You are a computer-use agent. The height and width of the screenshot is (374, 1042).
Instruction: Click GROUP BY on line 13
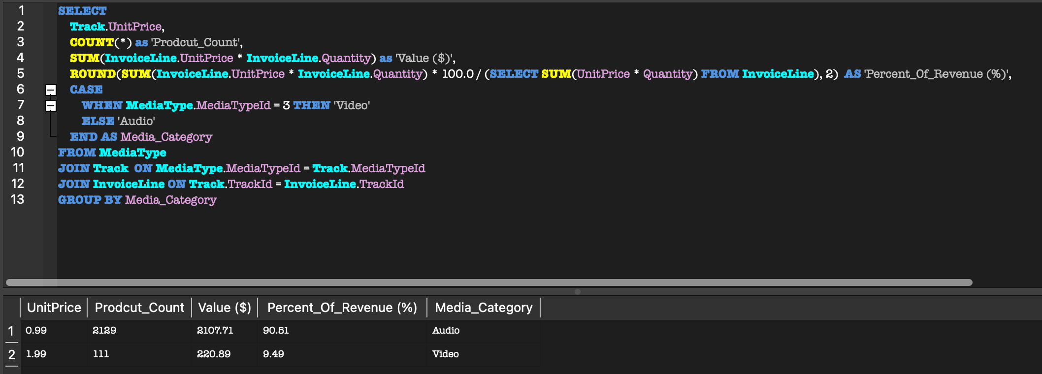click(90, 200)
